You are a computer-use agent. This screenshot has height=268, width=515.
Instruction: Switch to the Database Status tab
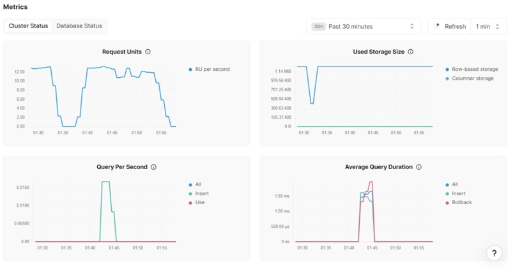pyautogui.click(x=79, y=26)
